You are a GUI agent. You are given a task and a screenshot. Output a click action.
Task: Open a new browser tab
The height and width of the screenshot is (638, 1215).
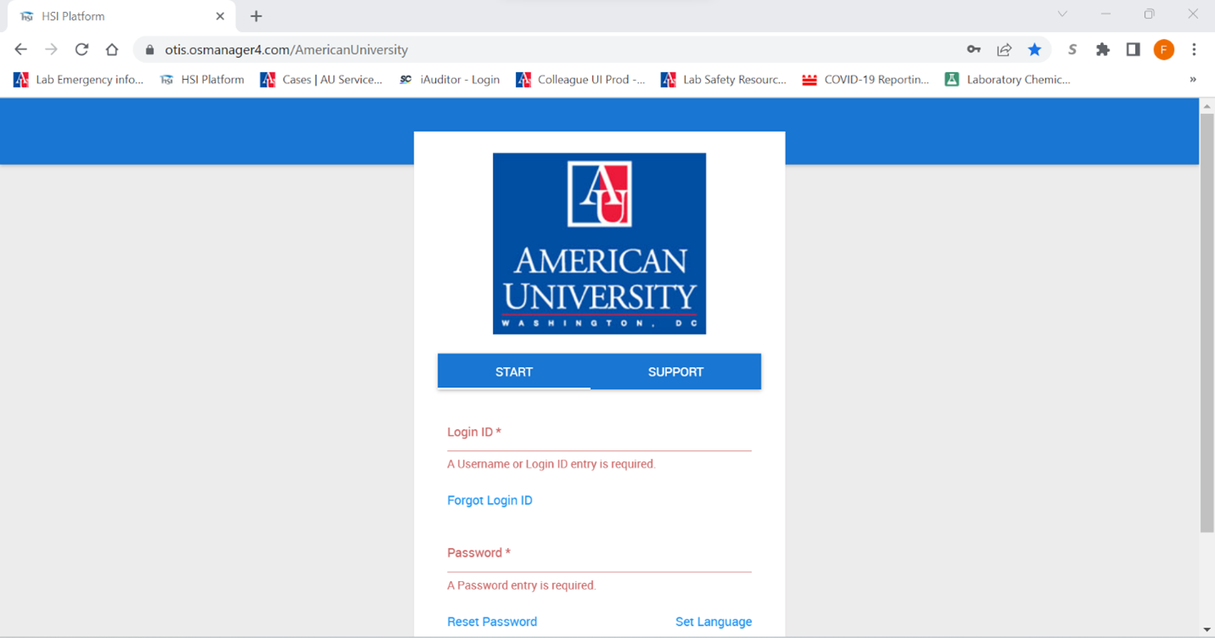(256, 16)
